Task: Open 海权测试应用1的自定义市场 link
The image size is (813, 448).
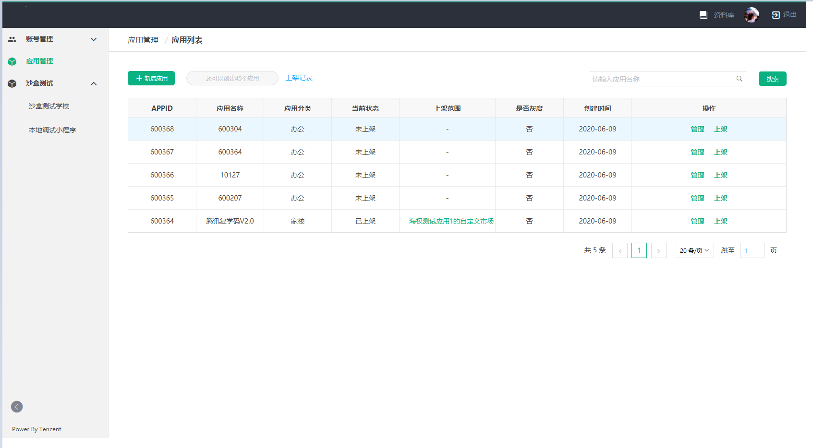Action: (451, 221)
